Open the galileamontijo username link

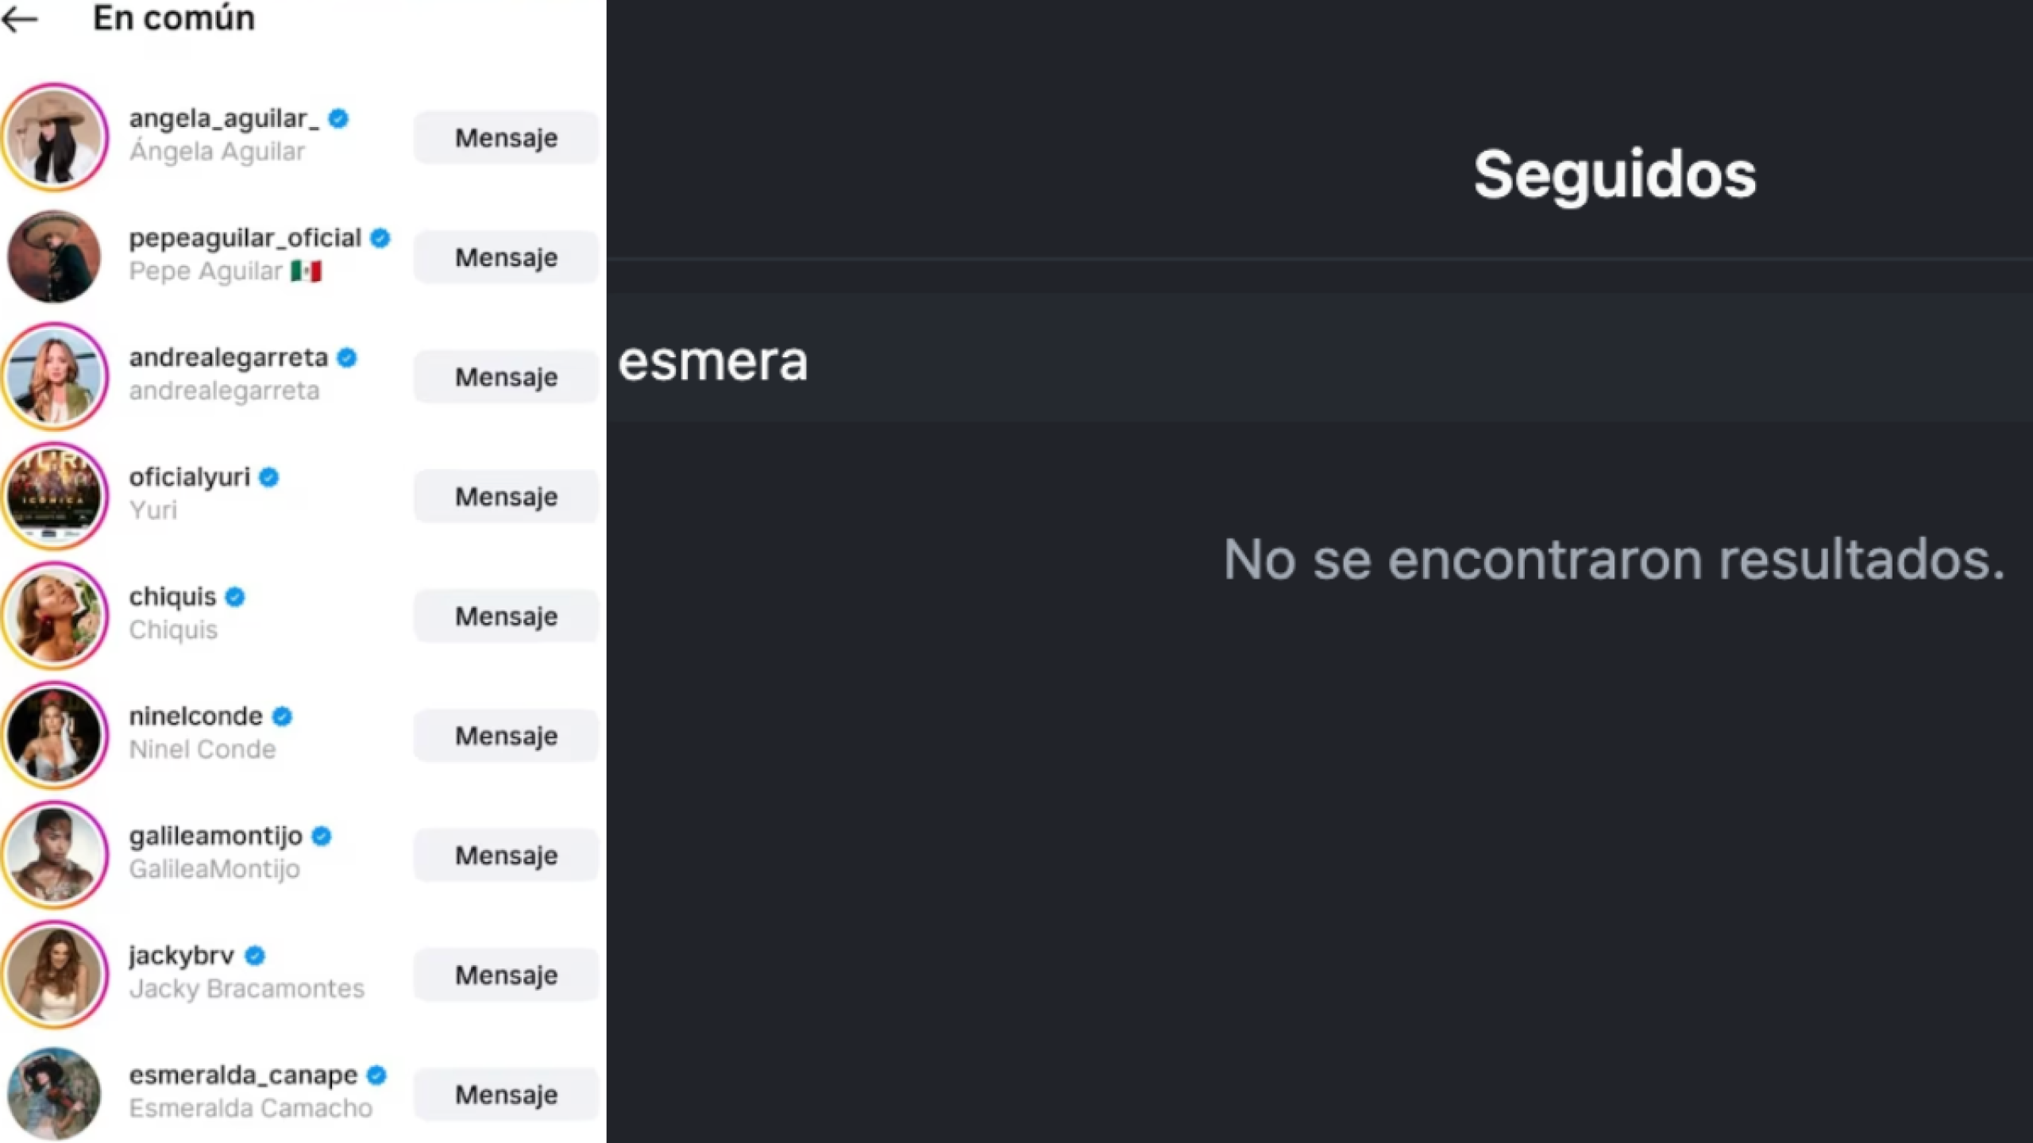coord(215,836)
